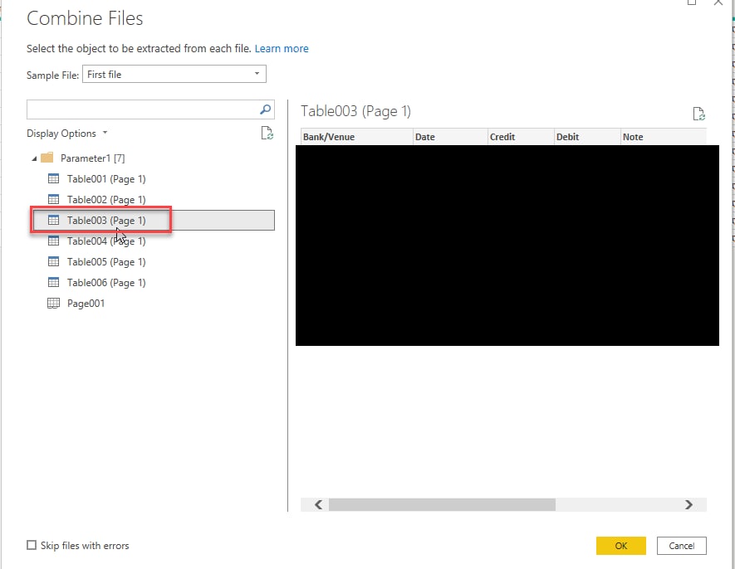
Task: Click the horizontal scrollbar thumb in preview
Action: 442,504
